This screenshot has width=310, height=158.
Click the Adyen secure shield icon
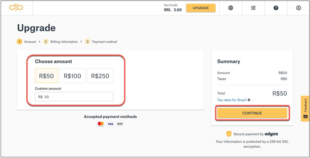point(229,134)
